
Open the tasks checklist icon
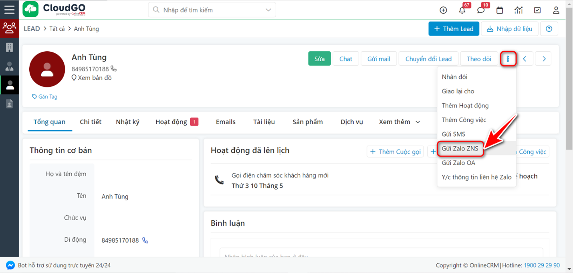click(537, 10)
